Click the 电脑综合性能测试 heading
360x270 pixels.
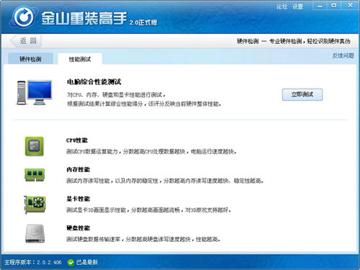click(94, 82)
